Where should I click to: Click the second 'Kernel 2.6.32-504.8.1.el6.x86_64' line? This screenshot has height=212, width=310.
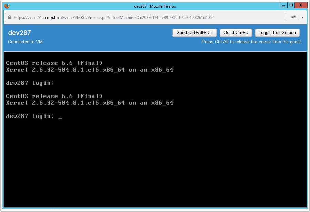[90, 103]
